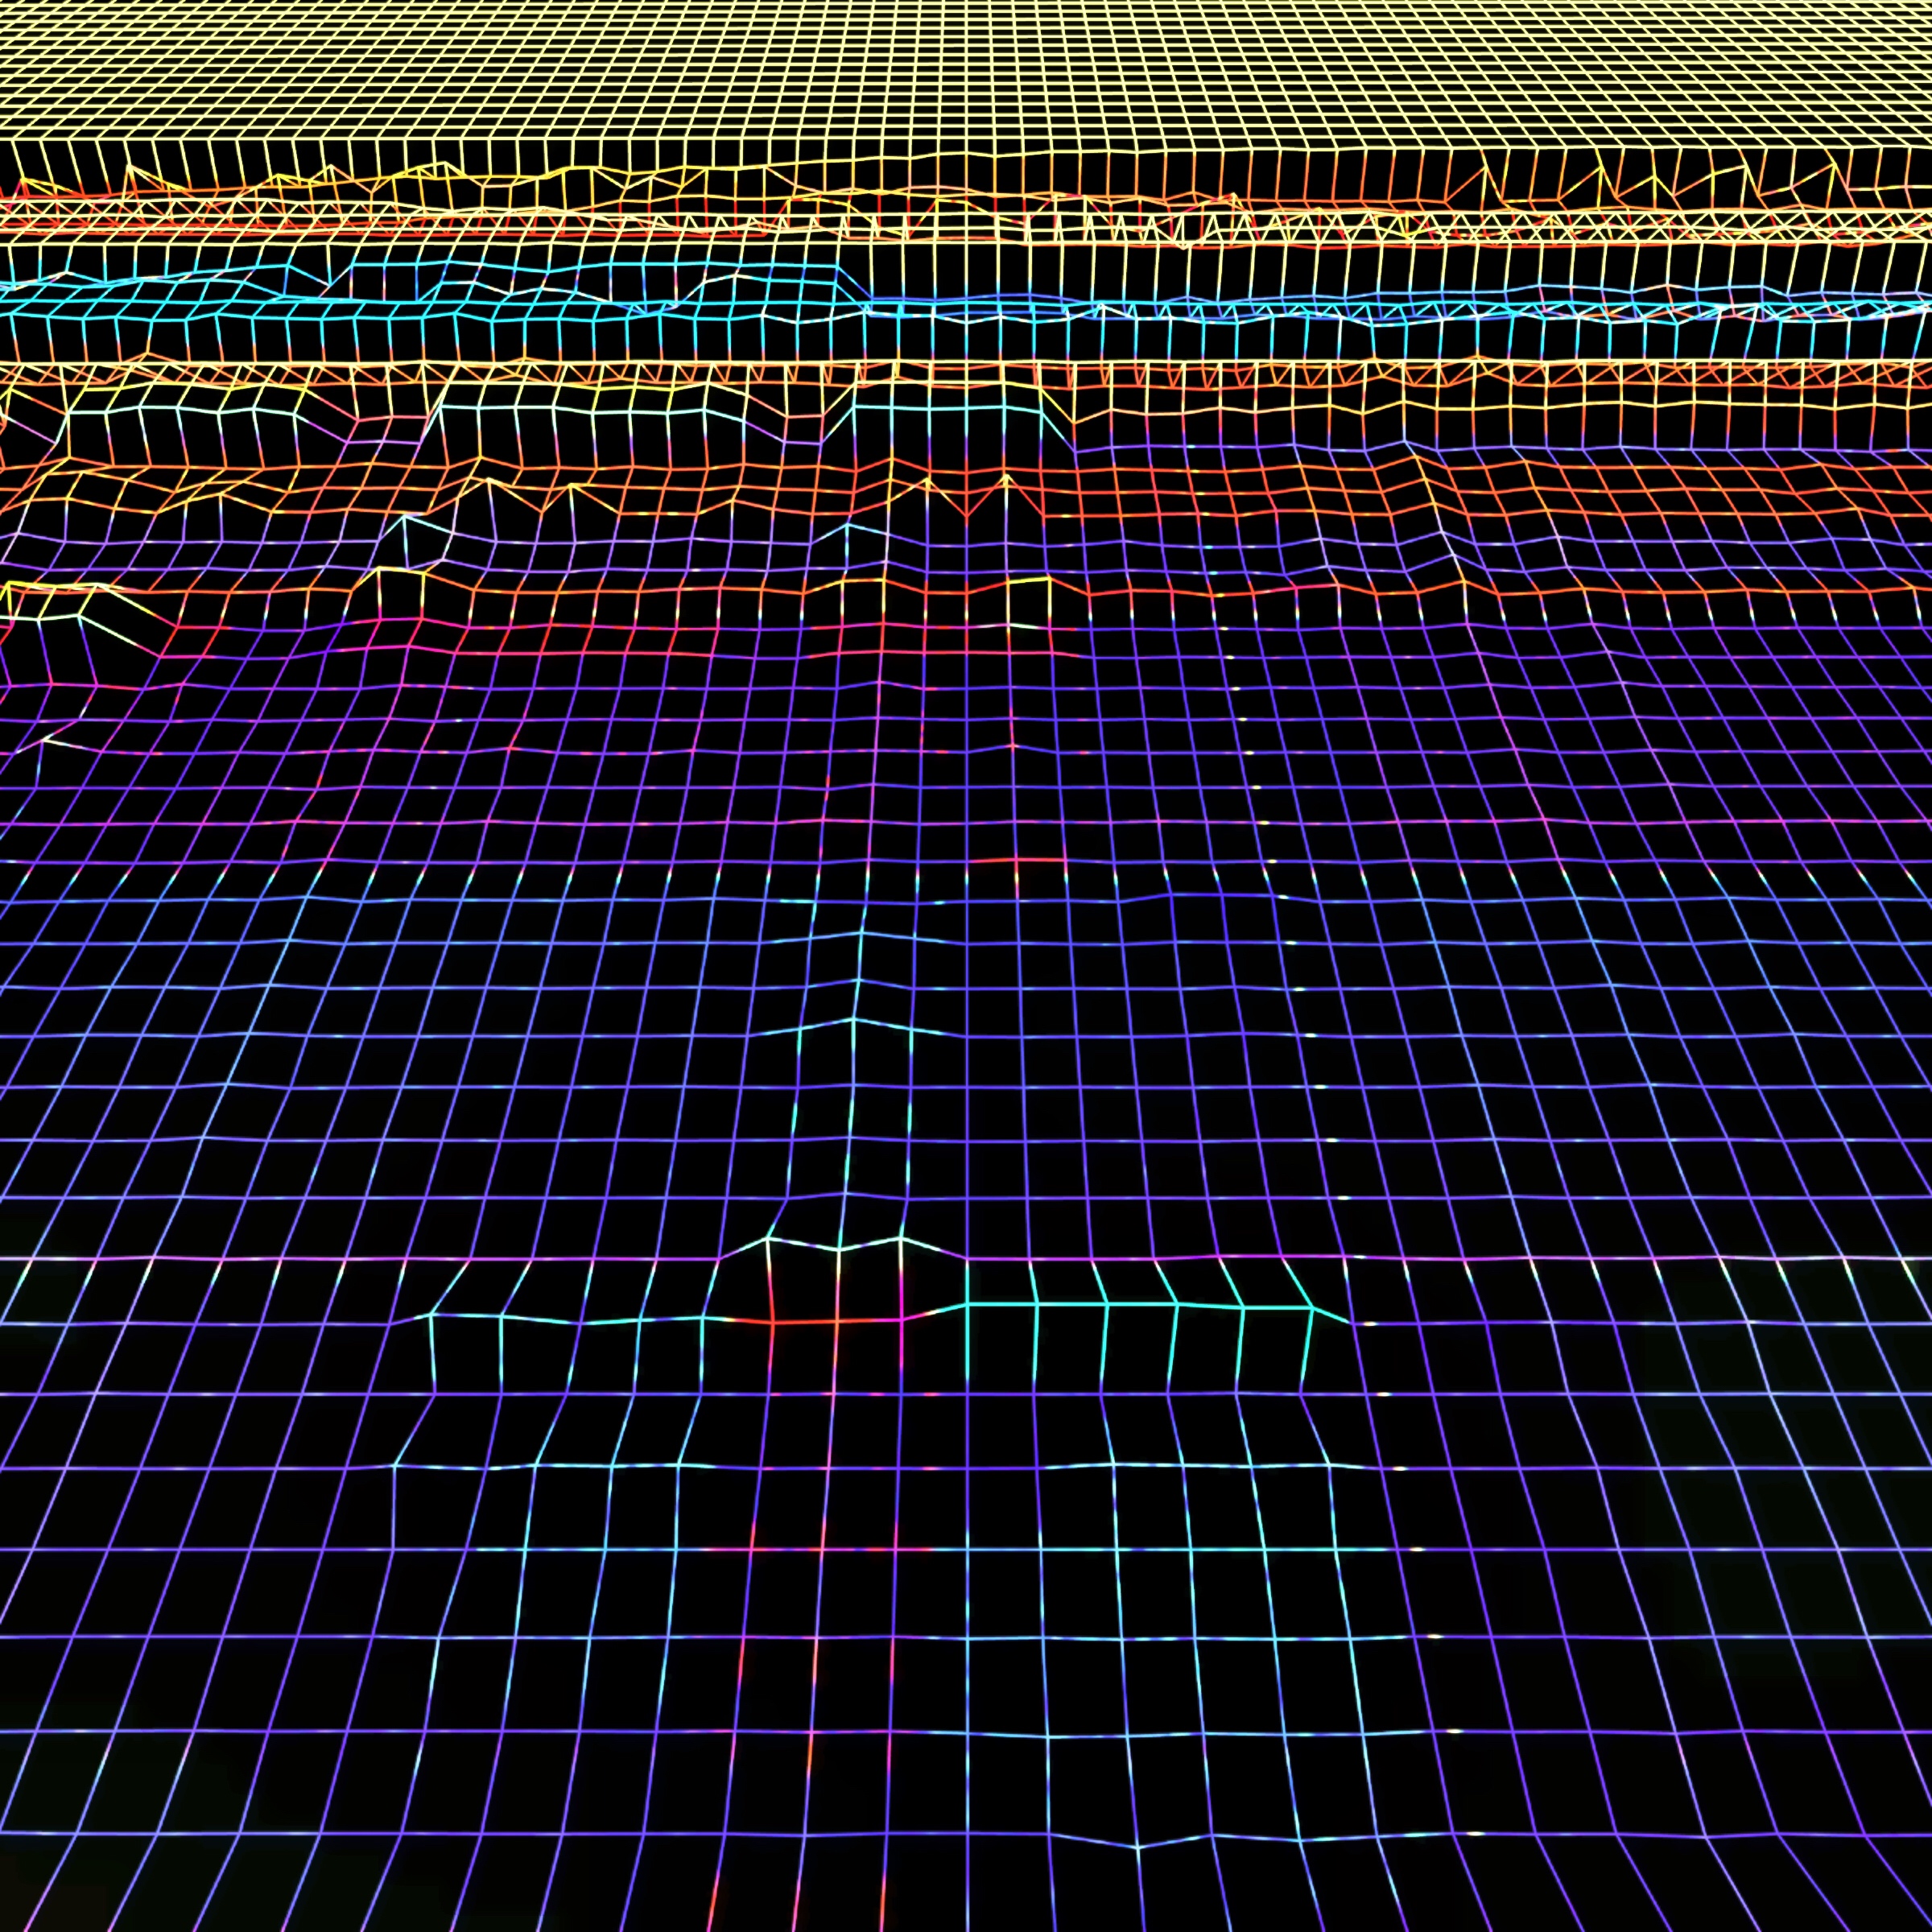
Task: Click the sunken rectangular pit left of central bump
Action: [570, 1355]
